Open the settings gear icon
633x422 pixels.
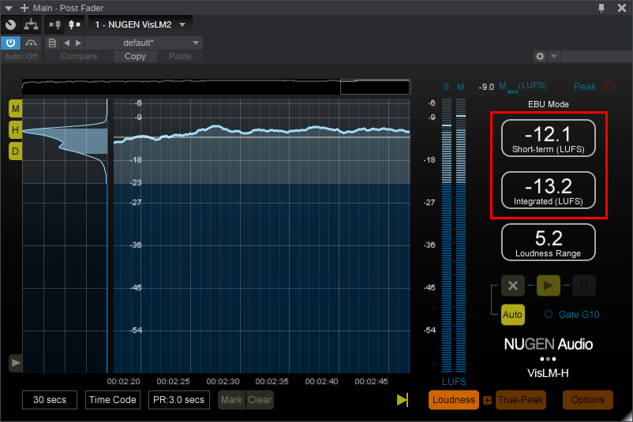coord(540,56)
